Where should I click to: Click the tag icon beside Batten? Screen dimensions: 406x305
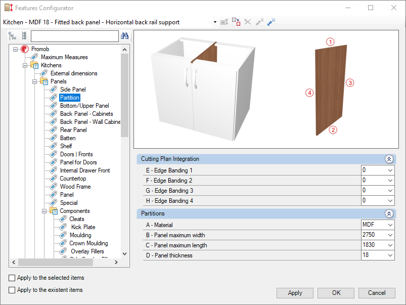click(54, 138)
